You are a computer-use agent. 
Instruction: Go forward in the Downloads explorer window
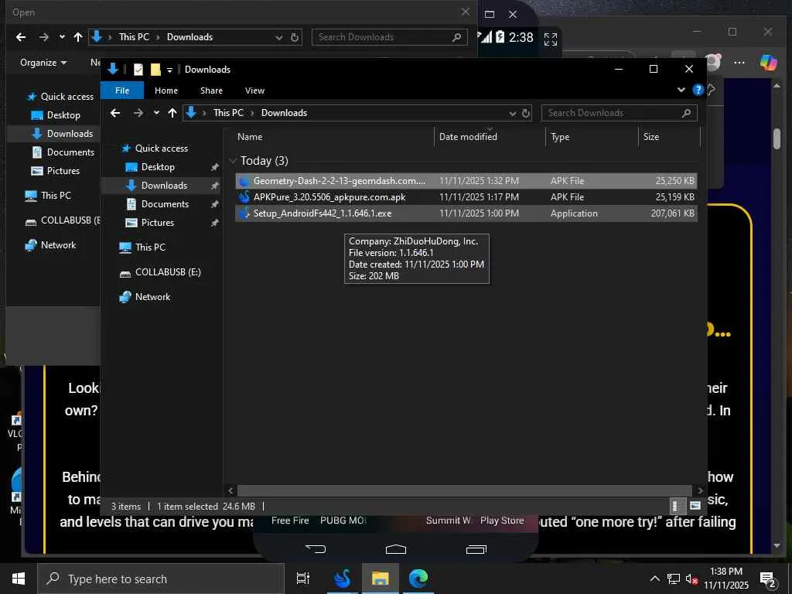[x=138, y=113]
